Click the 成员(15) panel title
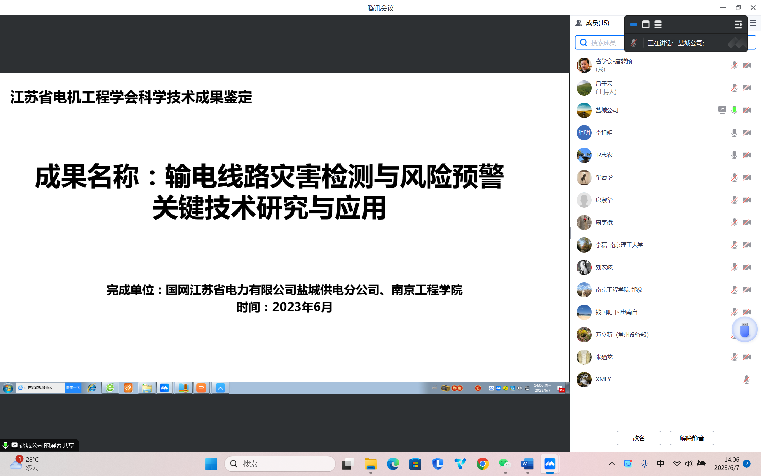 point(598,23)
